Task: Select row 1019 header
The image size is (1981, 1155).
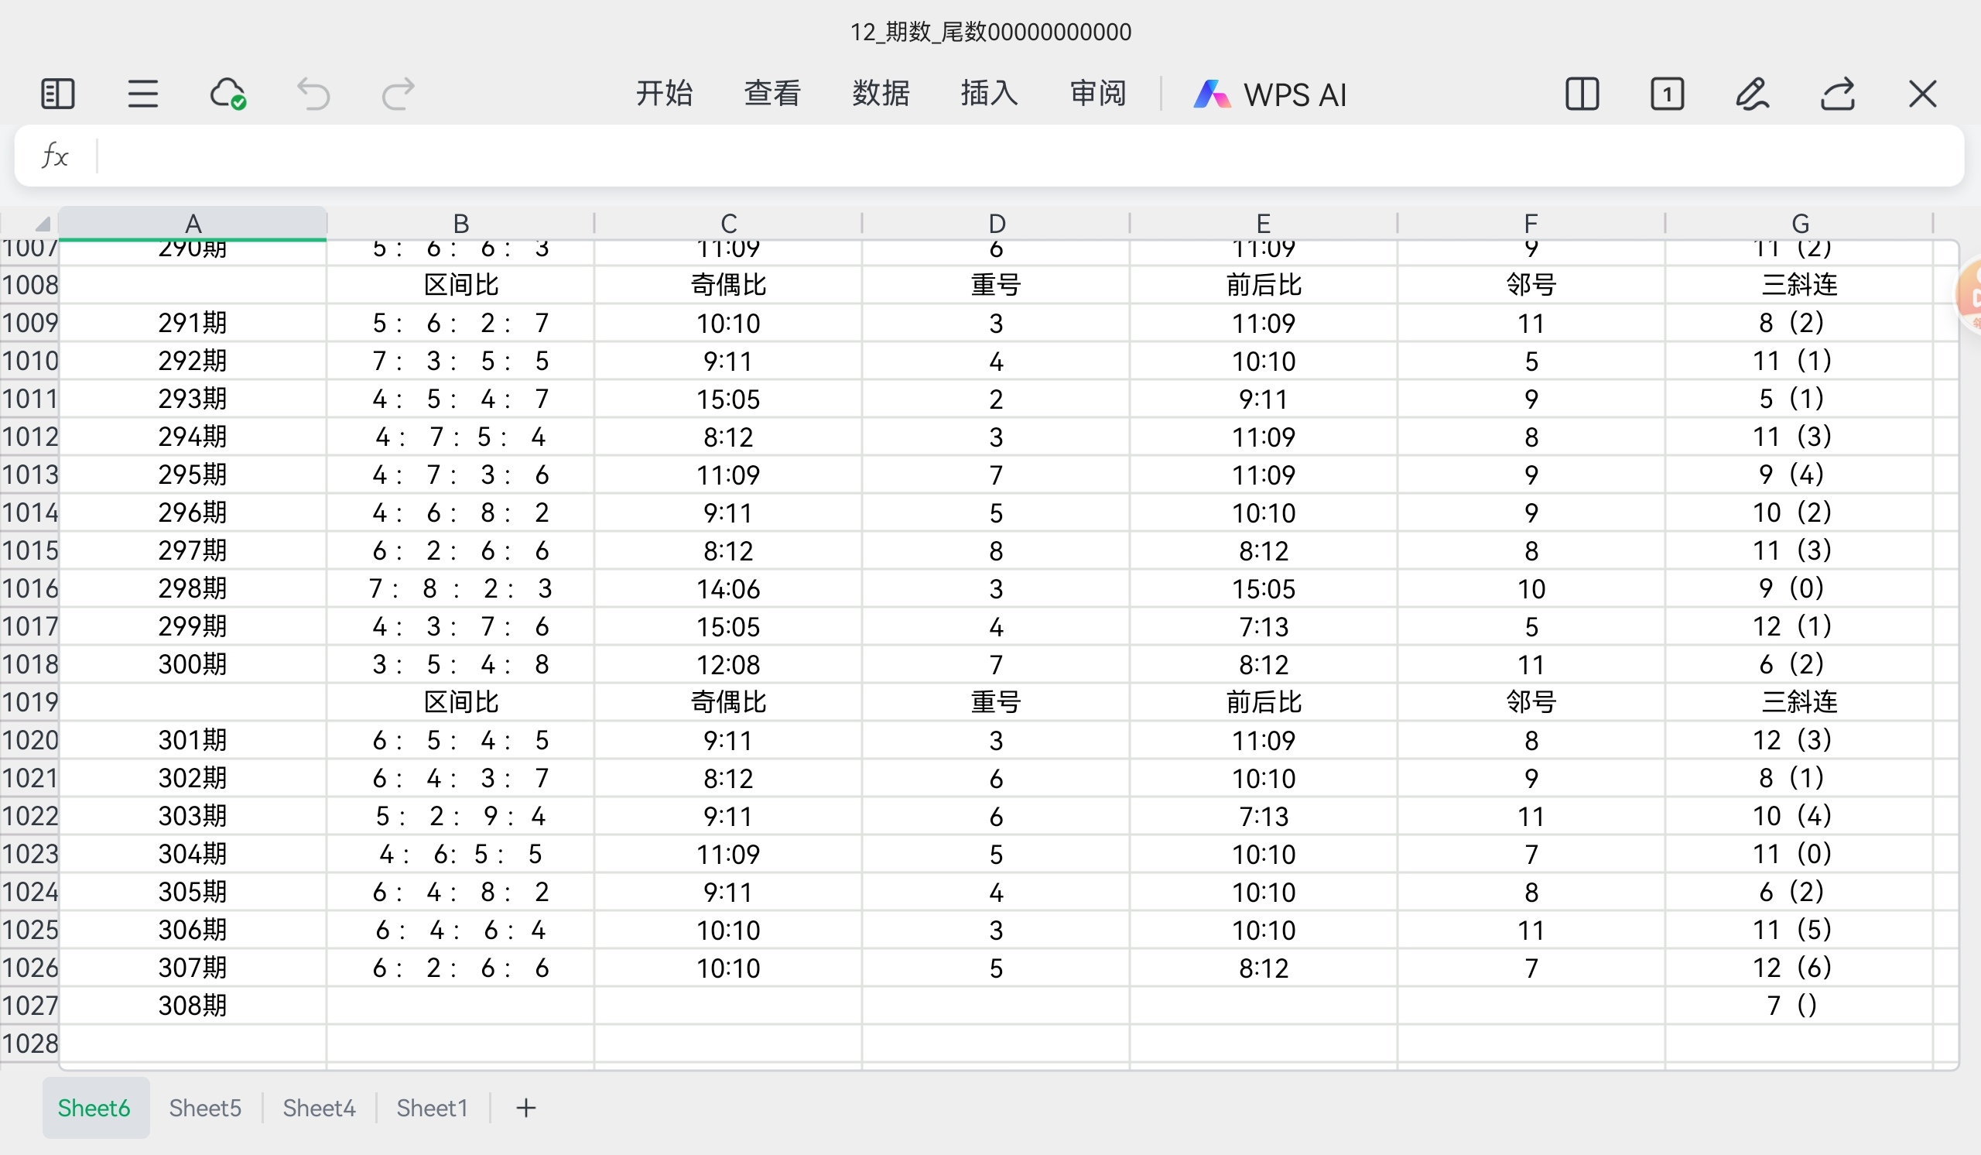Action: point(30,702)
